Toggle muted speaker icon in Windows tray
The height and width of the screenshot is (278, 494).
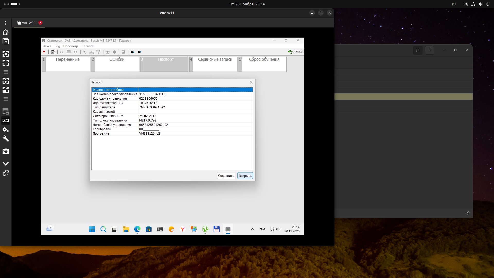278,229
